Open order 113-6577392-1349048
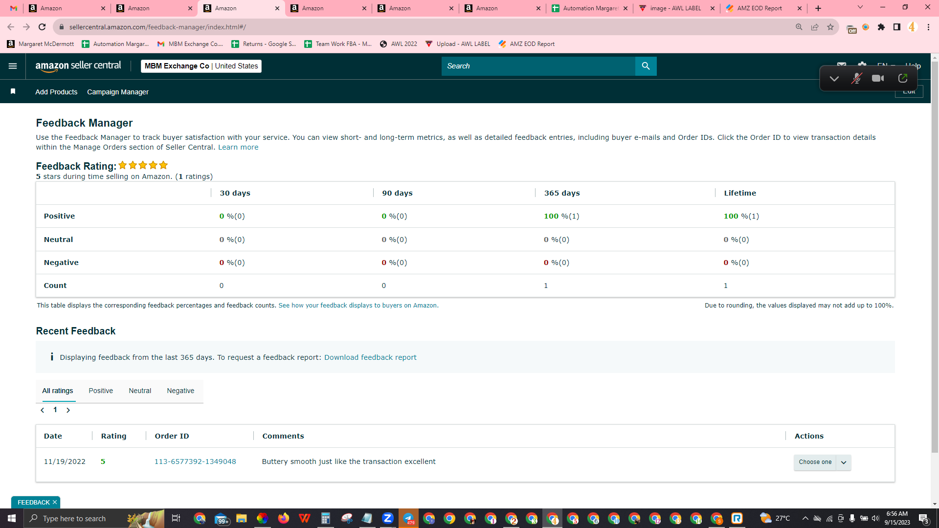Viewport: 939px width, 528px height. tap(195, 462)
